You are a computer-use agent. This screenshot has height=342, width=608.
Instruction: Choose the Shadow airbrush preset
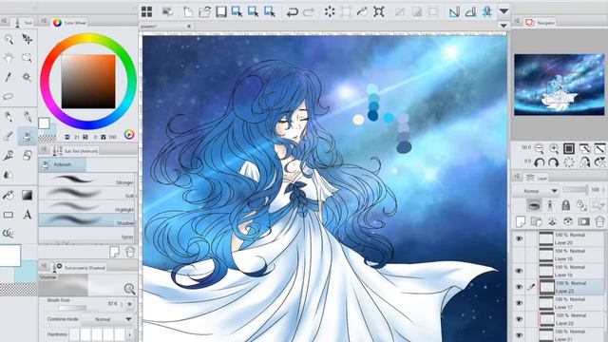click(x=87, y=220)
